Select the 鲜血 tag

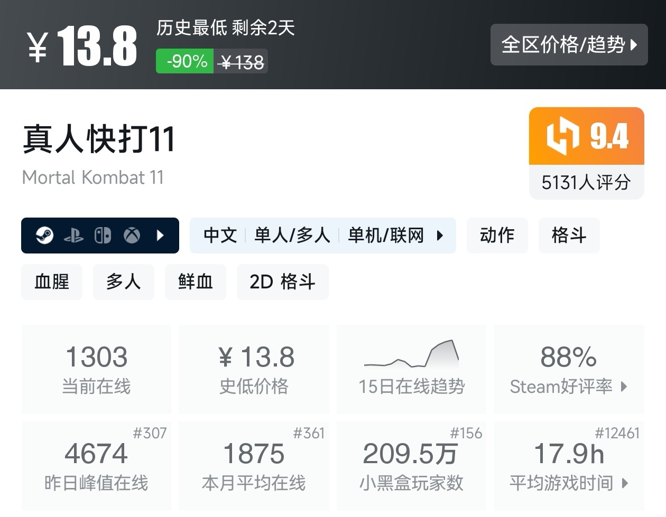[x=196, y=282]
